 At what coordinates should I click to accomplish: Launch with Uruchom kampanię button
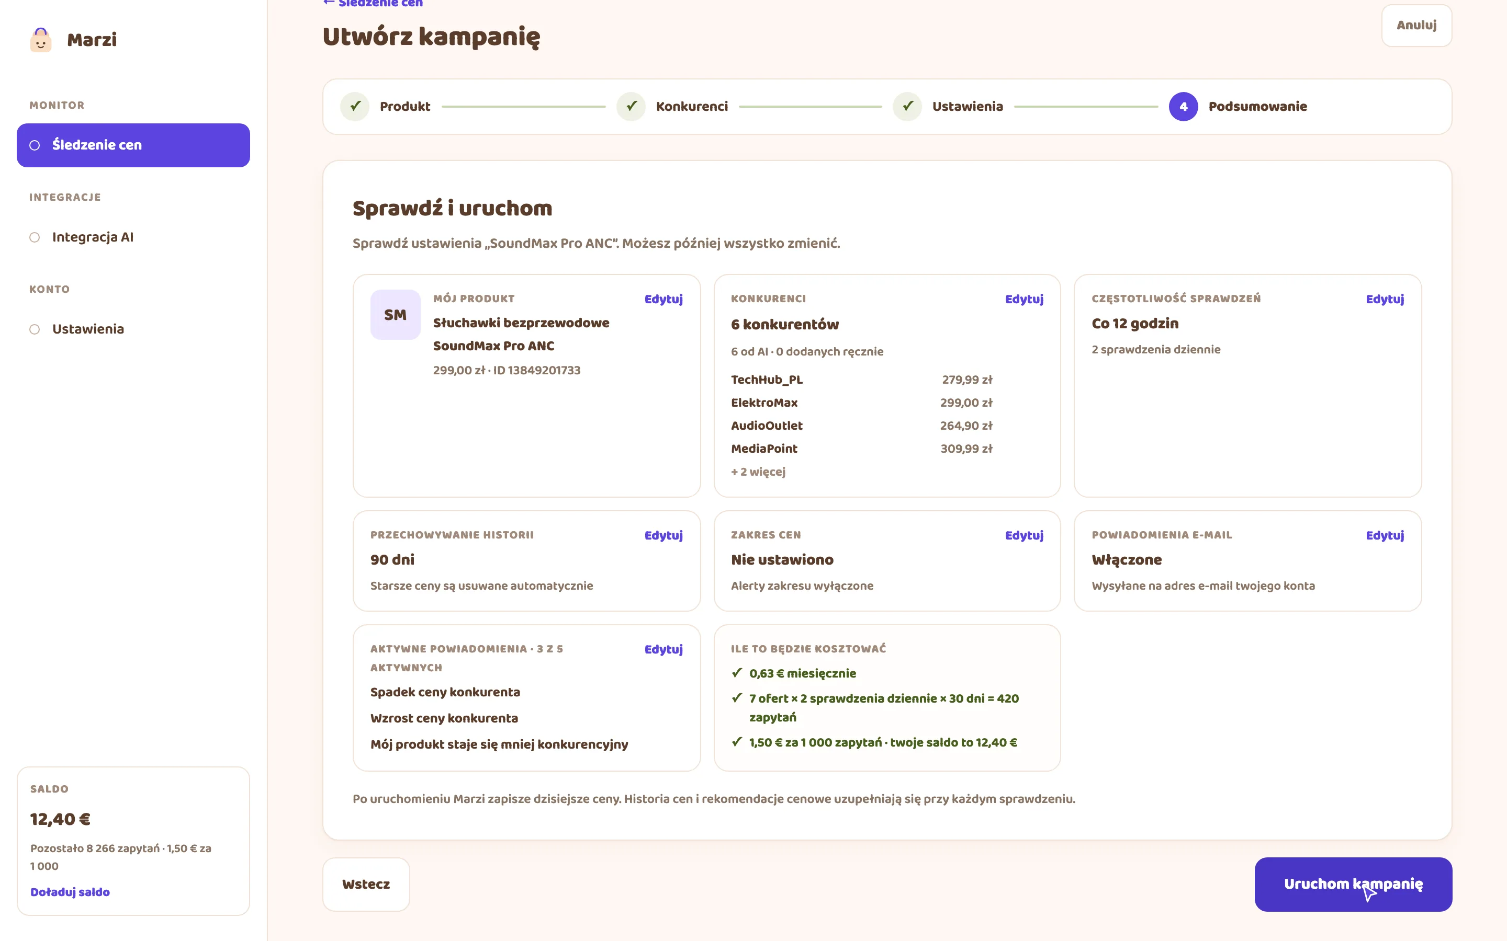click(x=1353, y=885)
